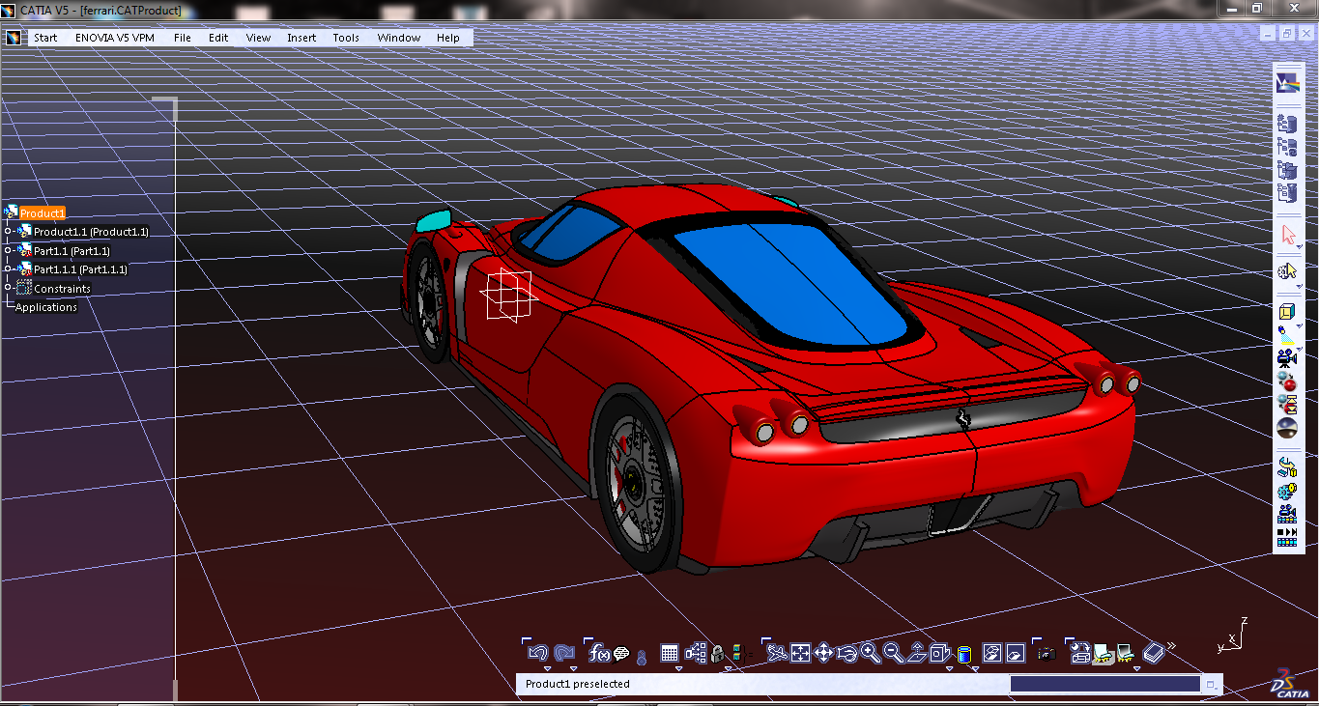Click the CATIA logo icon beside Start menu
Screen dimensions: 1319x706
[x=14, y=38]
